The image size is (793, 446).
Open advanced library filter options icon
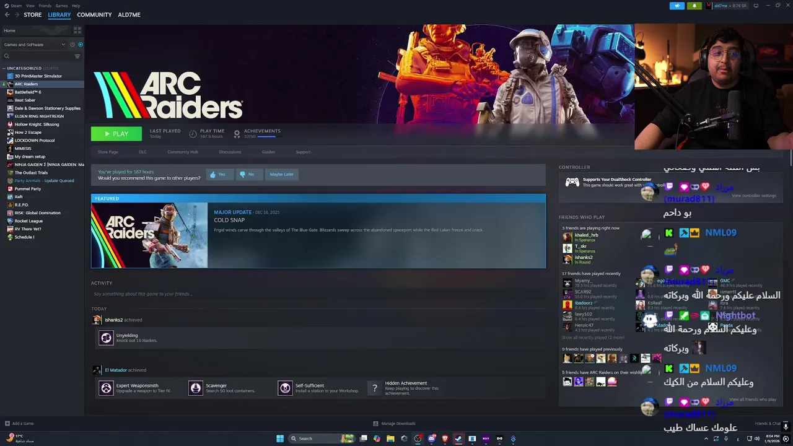pyautogui.click(x=77, y=56)
